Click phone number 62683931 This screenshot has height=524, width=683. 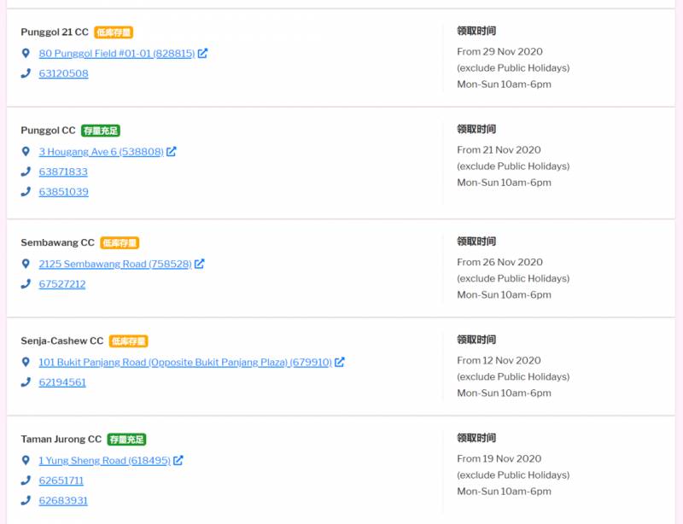tap(63, 501)
